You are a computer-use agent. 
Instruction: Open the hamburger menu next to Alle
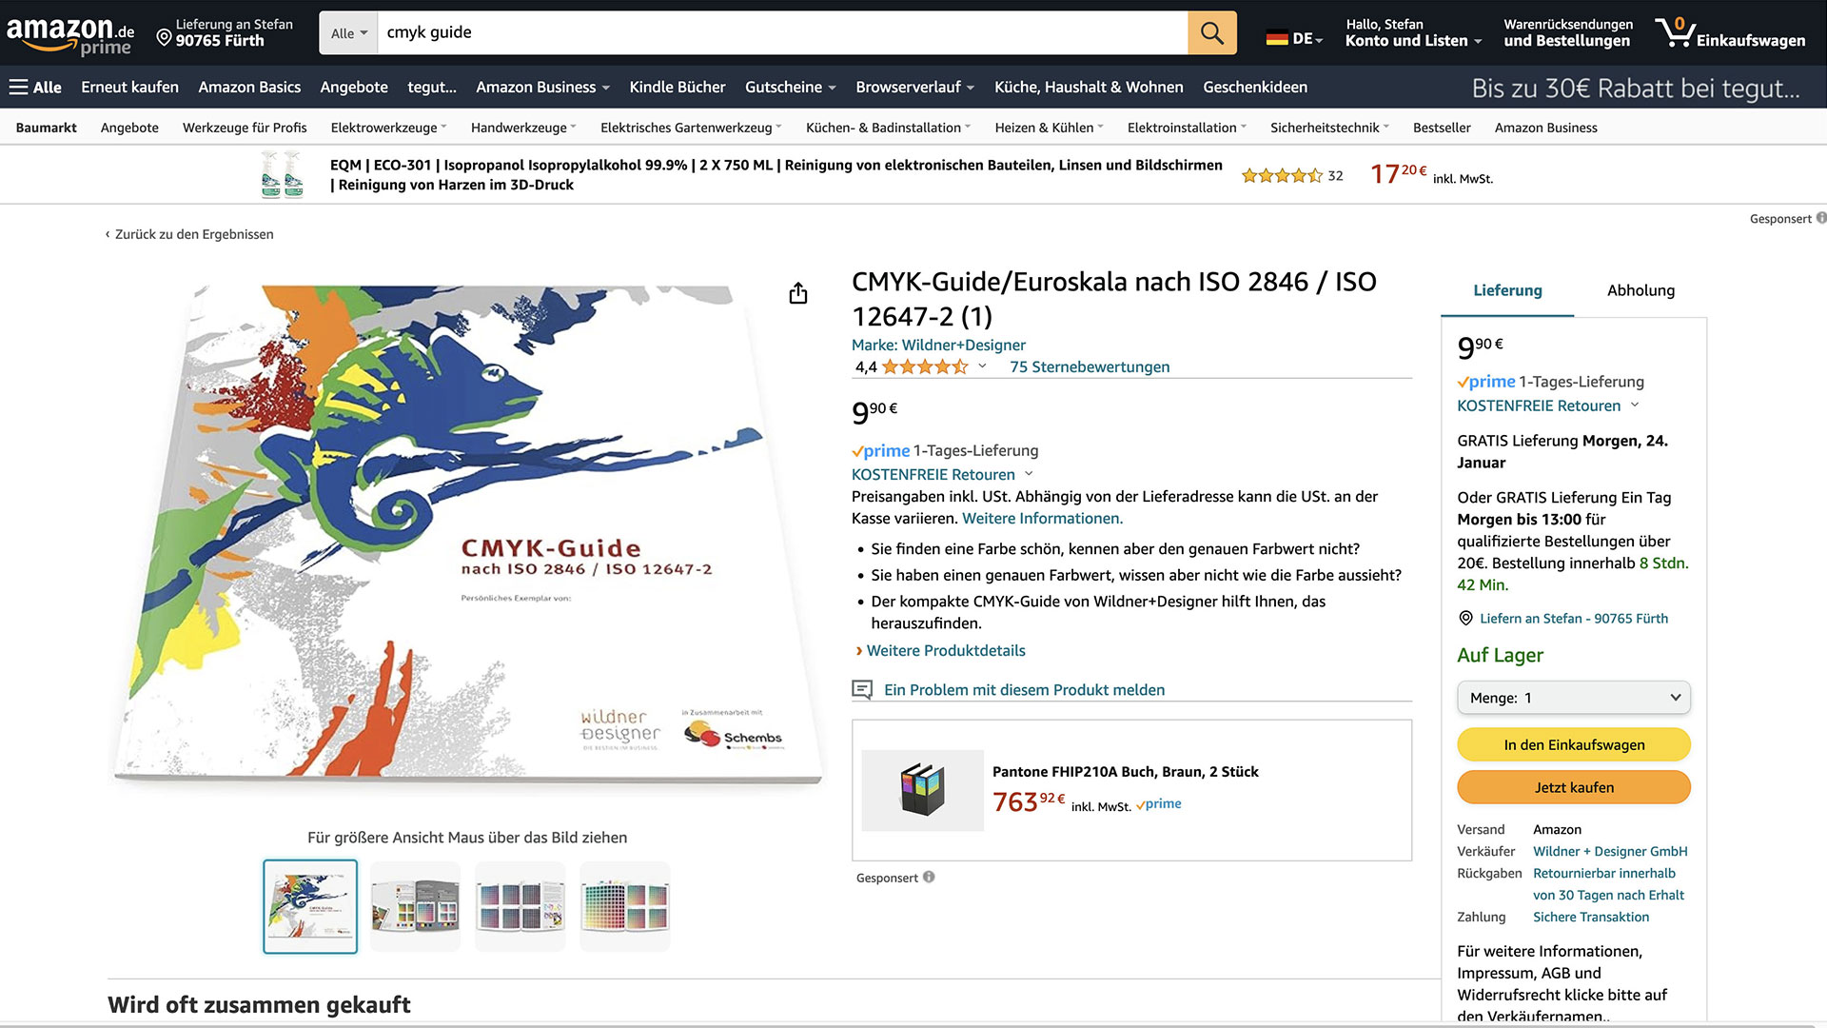point(19,87)
